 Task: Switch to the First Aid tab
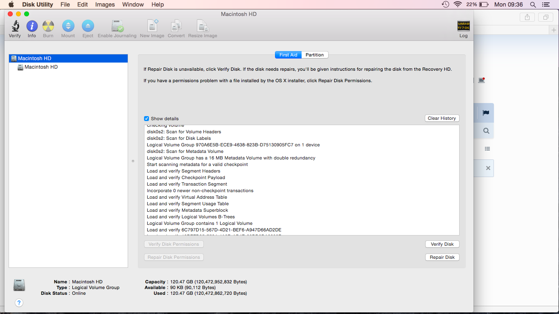pyautogui.click(x=289, y=55)
